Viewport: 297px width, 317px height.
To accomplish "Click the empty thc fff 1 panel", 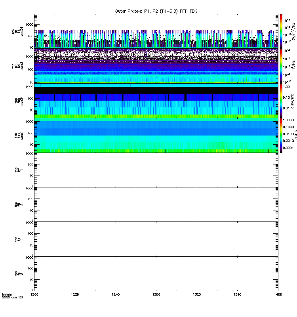I will pos(156,170).
